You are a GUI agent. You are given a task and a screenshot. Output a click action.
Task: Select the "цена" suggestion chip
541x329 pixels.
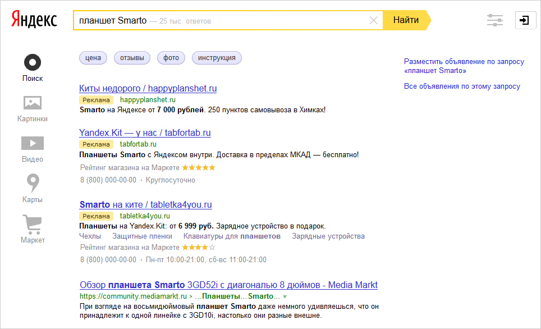point(93,57)
